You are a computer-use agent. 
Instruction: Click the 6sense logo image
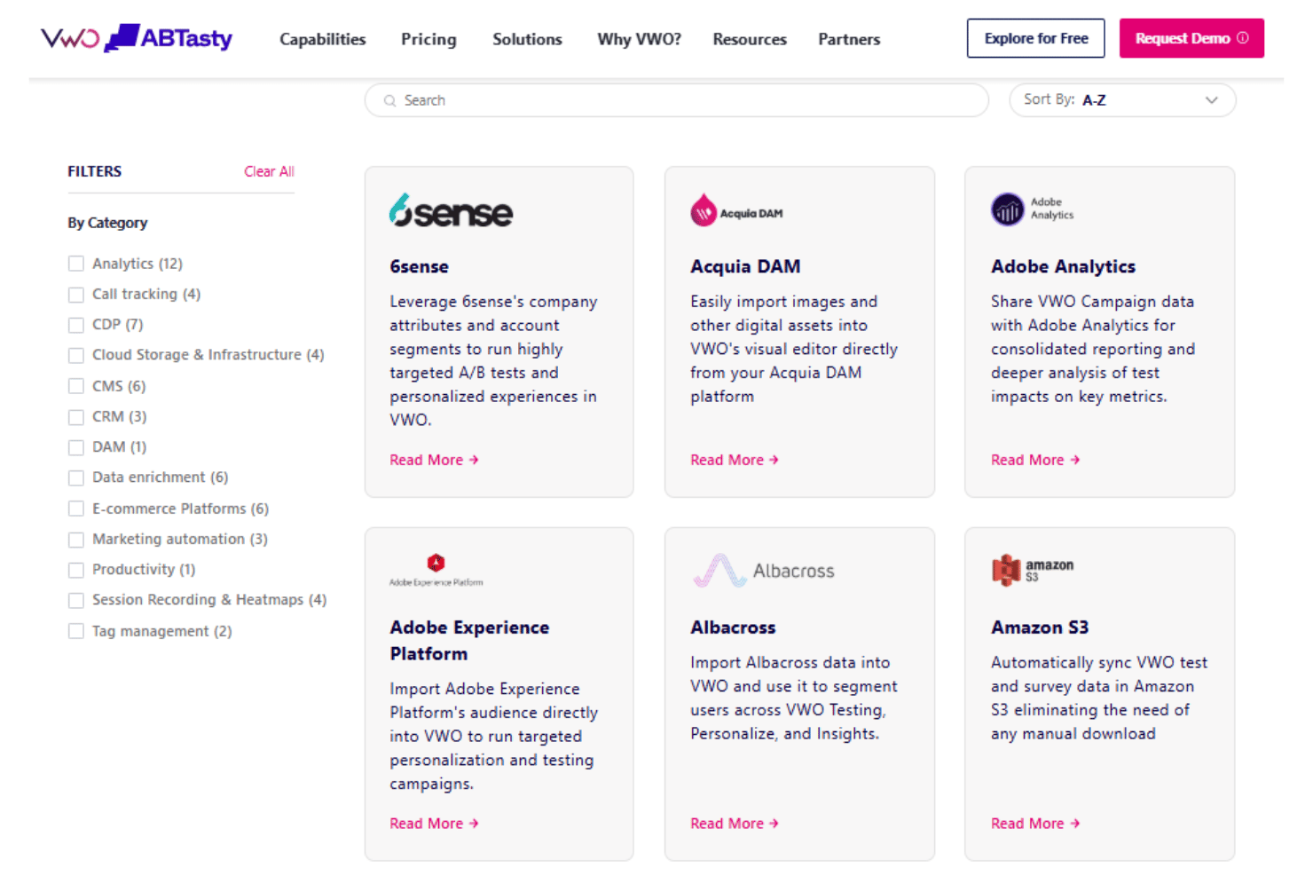451,211
